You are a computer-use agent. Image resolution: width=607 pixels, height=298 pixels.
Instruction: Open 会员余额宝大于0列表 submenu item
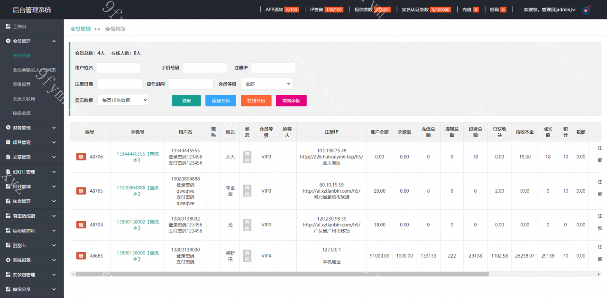(34, 70)
